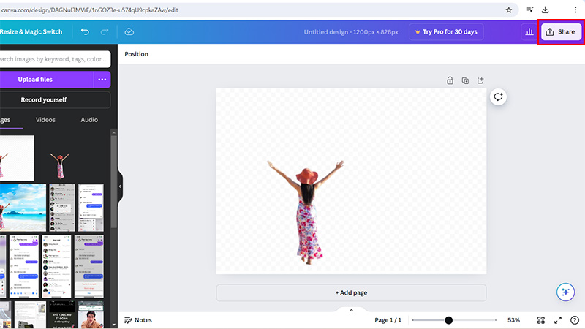Click the Page 1 / 1 indicator
585x329 pixels.
point(388,320)
